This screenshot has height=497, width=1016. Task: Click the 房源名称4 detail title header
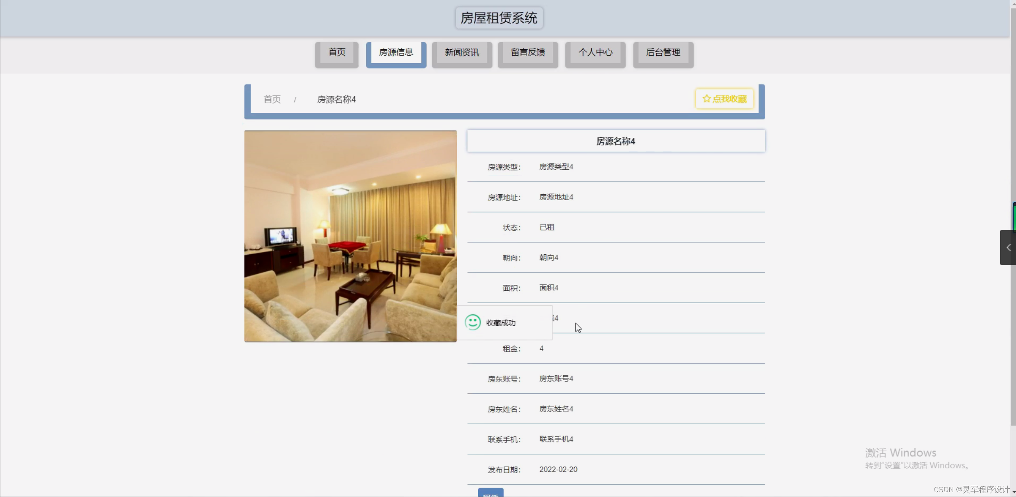click(615, 141)
